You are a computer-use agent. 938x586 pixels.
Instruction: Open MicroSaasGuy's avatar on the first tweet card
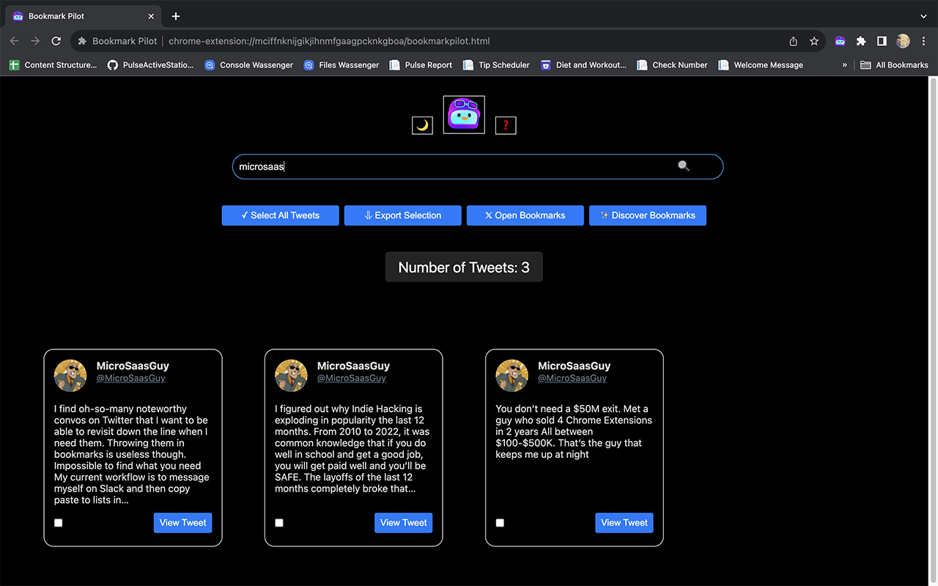(x=70, y=375)
